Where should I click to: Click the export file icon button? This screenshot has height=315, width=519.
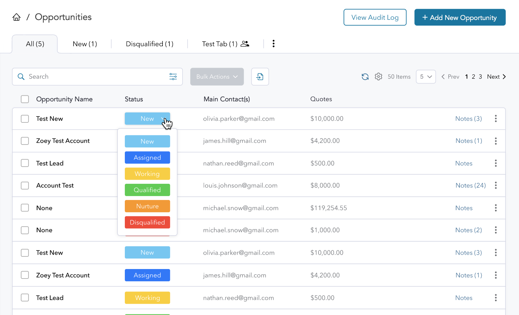point(260,76)
